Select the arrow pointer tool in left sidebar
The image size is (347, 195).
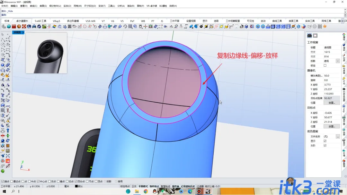[3, 34]
